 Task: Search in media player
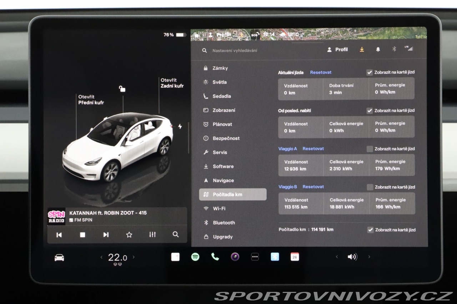tap(176, 235)
